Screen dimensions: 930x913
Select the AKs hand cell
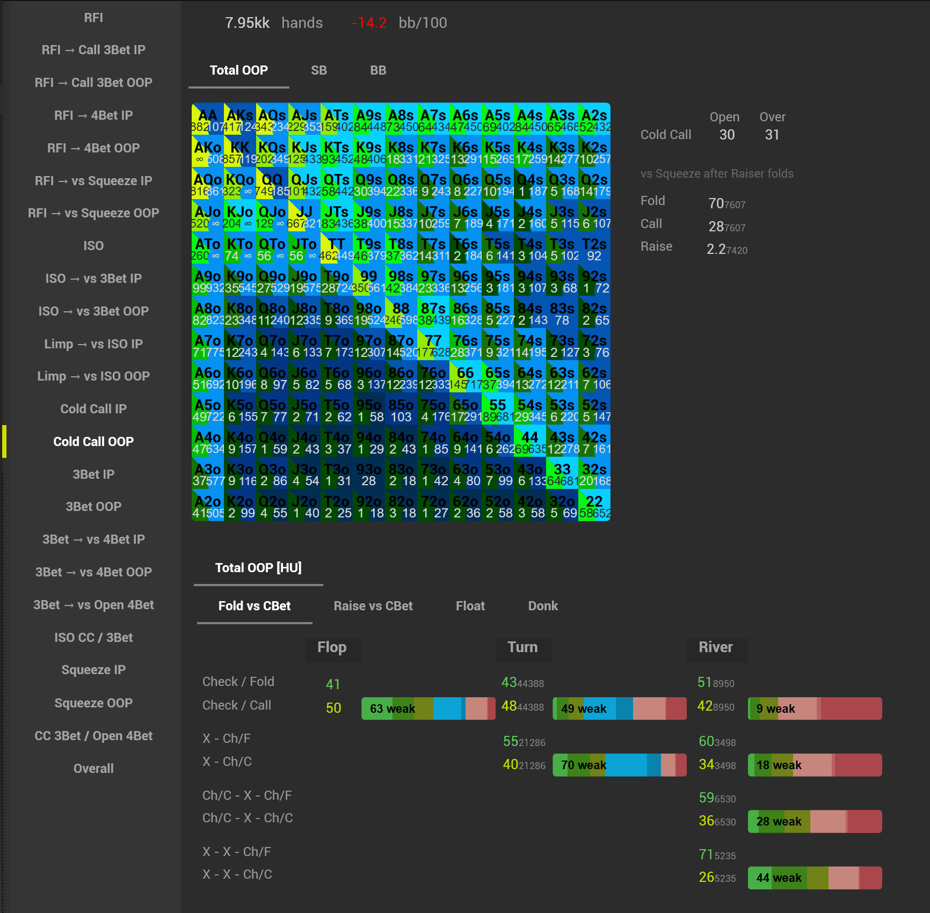[240, 119]
